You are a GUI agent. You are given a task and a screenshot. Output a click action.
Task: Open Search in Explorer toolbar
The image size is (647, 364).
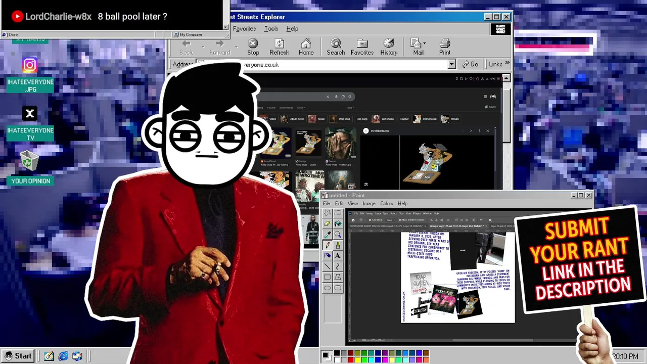[336, 47]
